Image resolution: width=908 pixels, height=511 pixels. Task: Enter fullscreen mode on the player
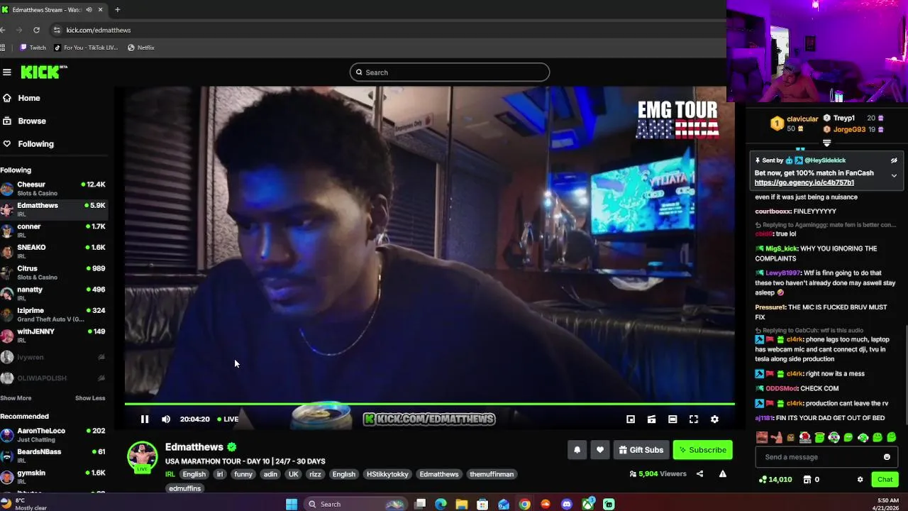(694, 419)
